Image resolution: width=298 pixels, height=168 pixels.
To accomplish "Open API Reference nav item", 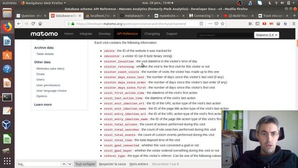I will click(127, 34).
